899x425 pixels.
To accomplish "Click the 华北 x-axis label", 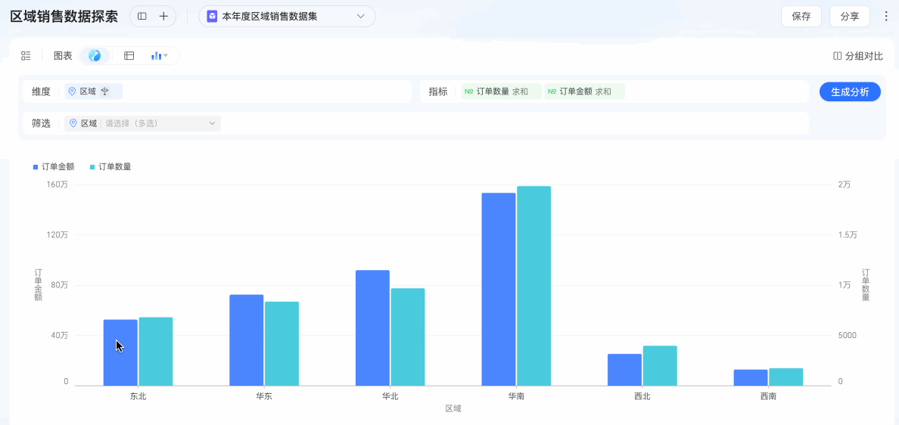I will [x=390, y=396].
